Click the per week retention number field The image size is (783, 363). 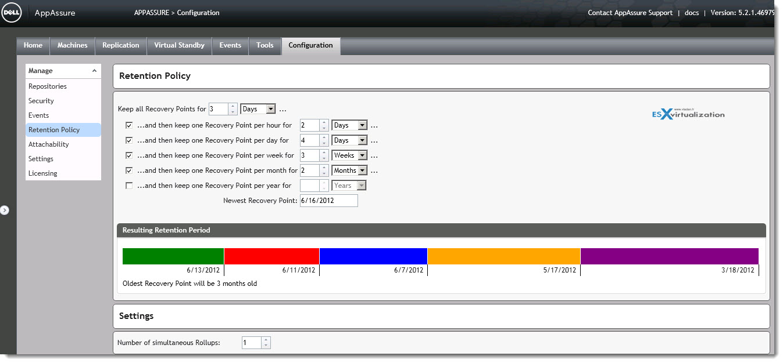(x=310, y=155)
